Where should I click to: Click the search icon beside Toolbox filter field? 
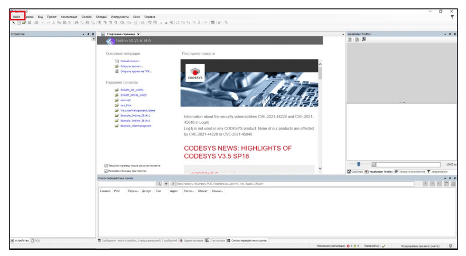[x=374, y=164]
